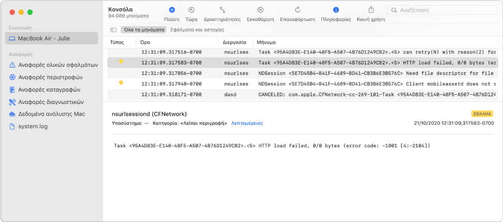Select MacBook Air - Julie device
The image size is (503, 222).
click(52, 39)
